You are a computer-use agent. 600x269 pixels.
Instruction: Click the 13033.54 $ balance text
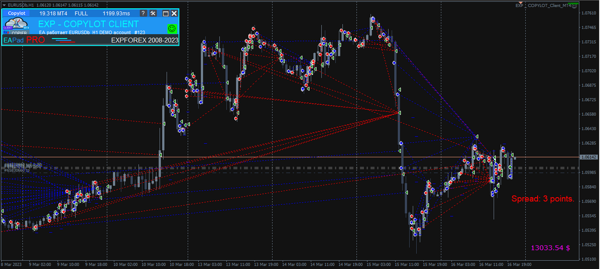tap(550, 248)
